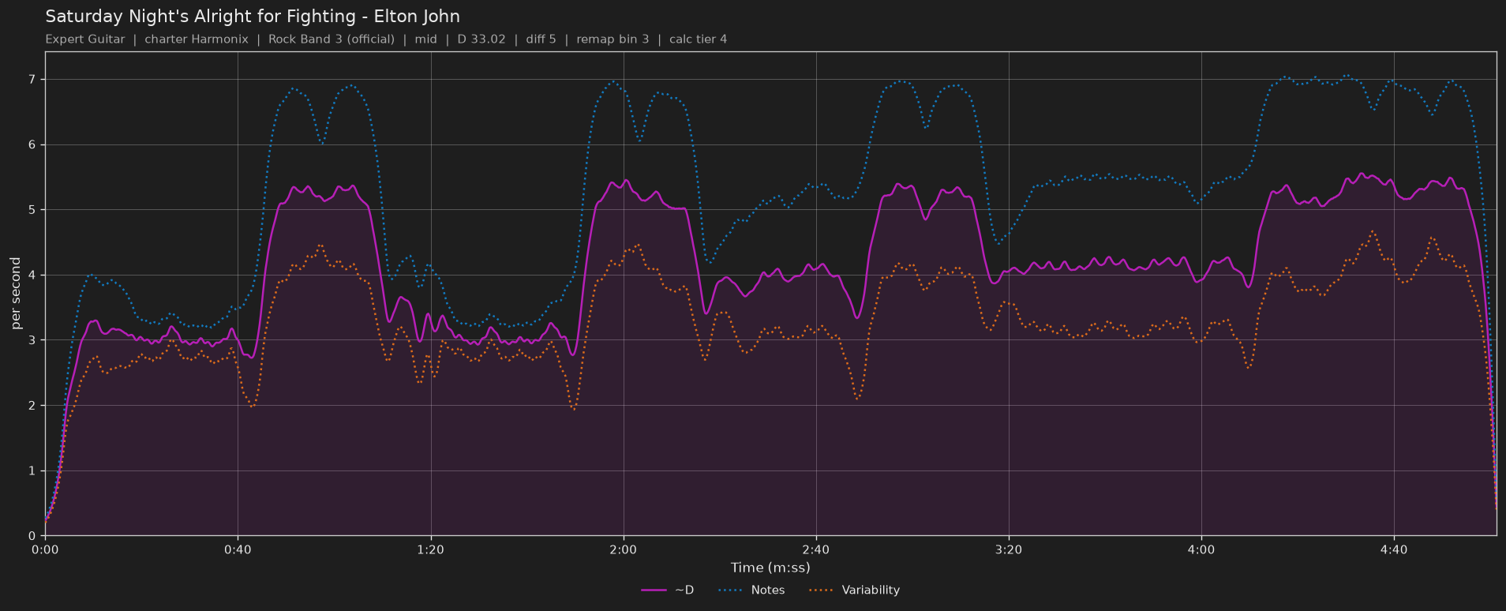Click the Variability legend label
This screenshot has width=1506, height=611.
click(x=871, y=590)
